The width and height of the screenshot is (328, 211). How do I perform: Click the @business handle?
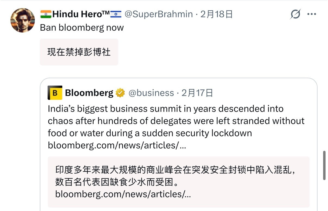(x=151, y=93)
